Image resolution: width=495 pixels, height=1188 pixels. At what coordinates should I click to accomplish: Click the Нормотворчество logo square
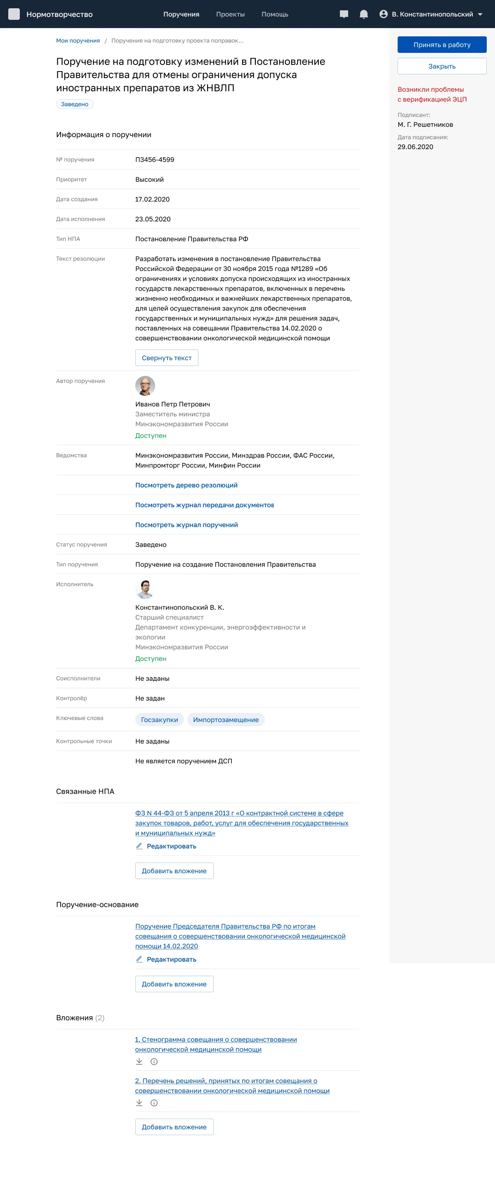coord(14,14)
